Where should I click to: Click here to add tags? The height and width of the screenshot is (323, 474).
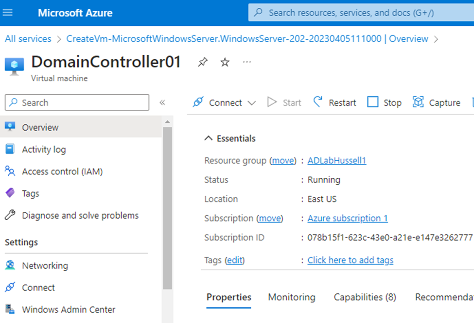350,260
